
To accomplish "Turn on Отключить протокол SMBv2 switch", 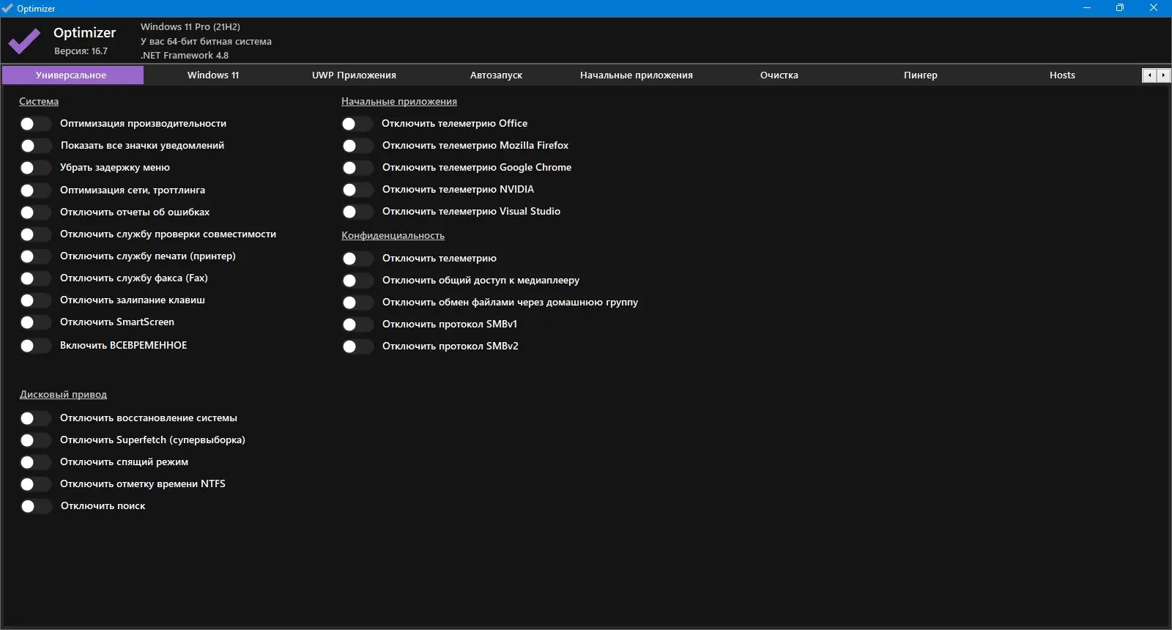I will tap(357, 346).
